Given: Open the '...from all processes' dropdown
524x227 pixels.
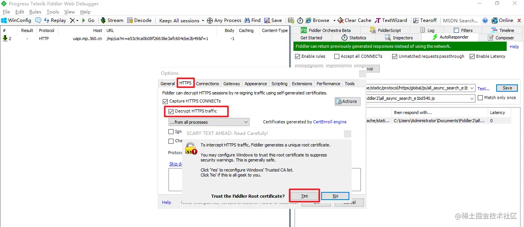Looking at the screenshot, I should coord(209,122).
